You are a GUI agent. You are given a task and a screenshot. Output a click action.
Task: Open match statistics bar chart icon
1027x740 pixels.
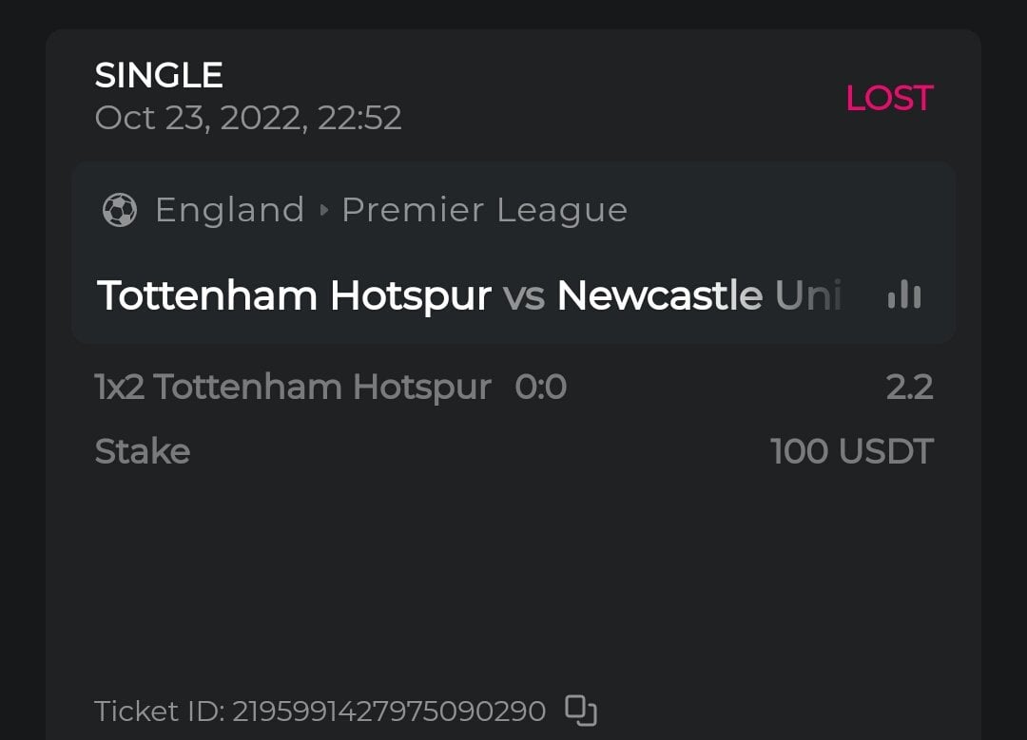pyautogui.click(x=903, y=295)
